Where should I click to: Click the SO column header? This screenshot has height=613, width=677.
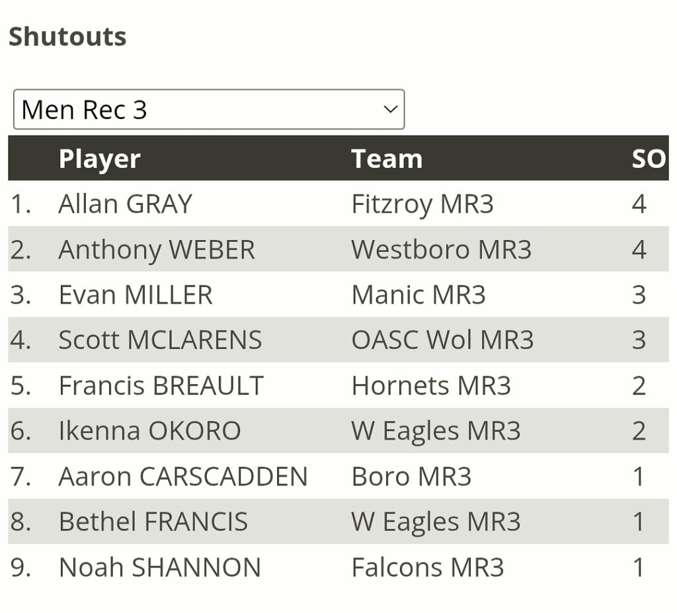click(647, 159)
